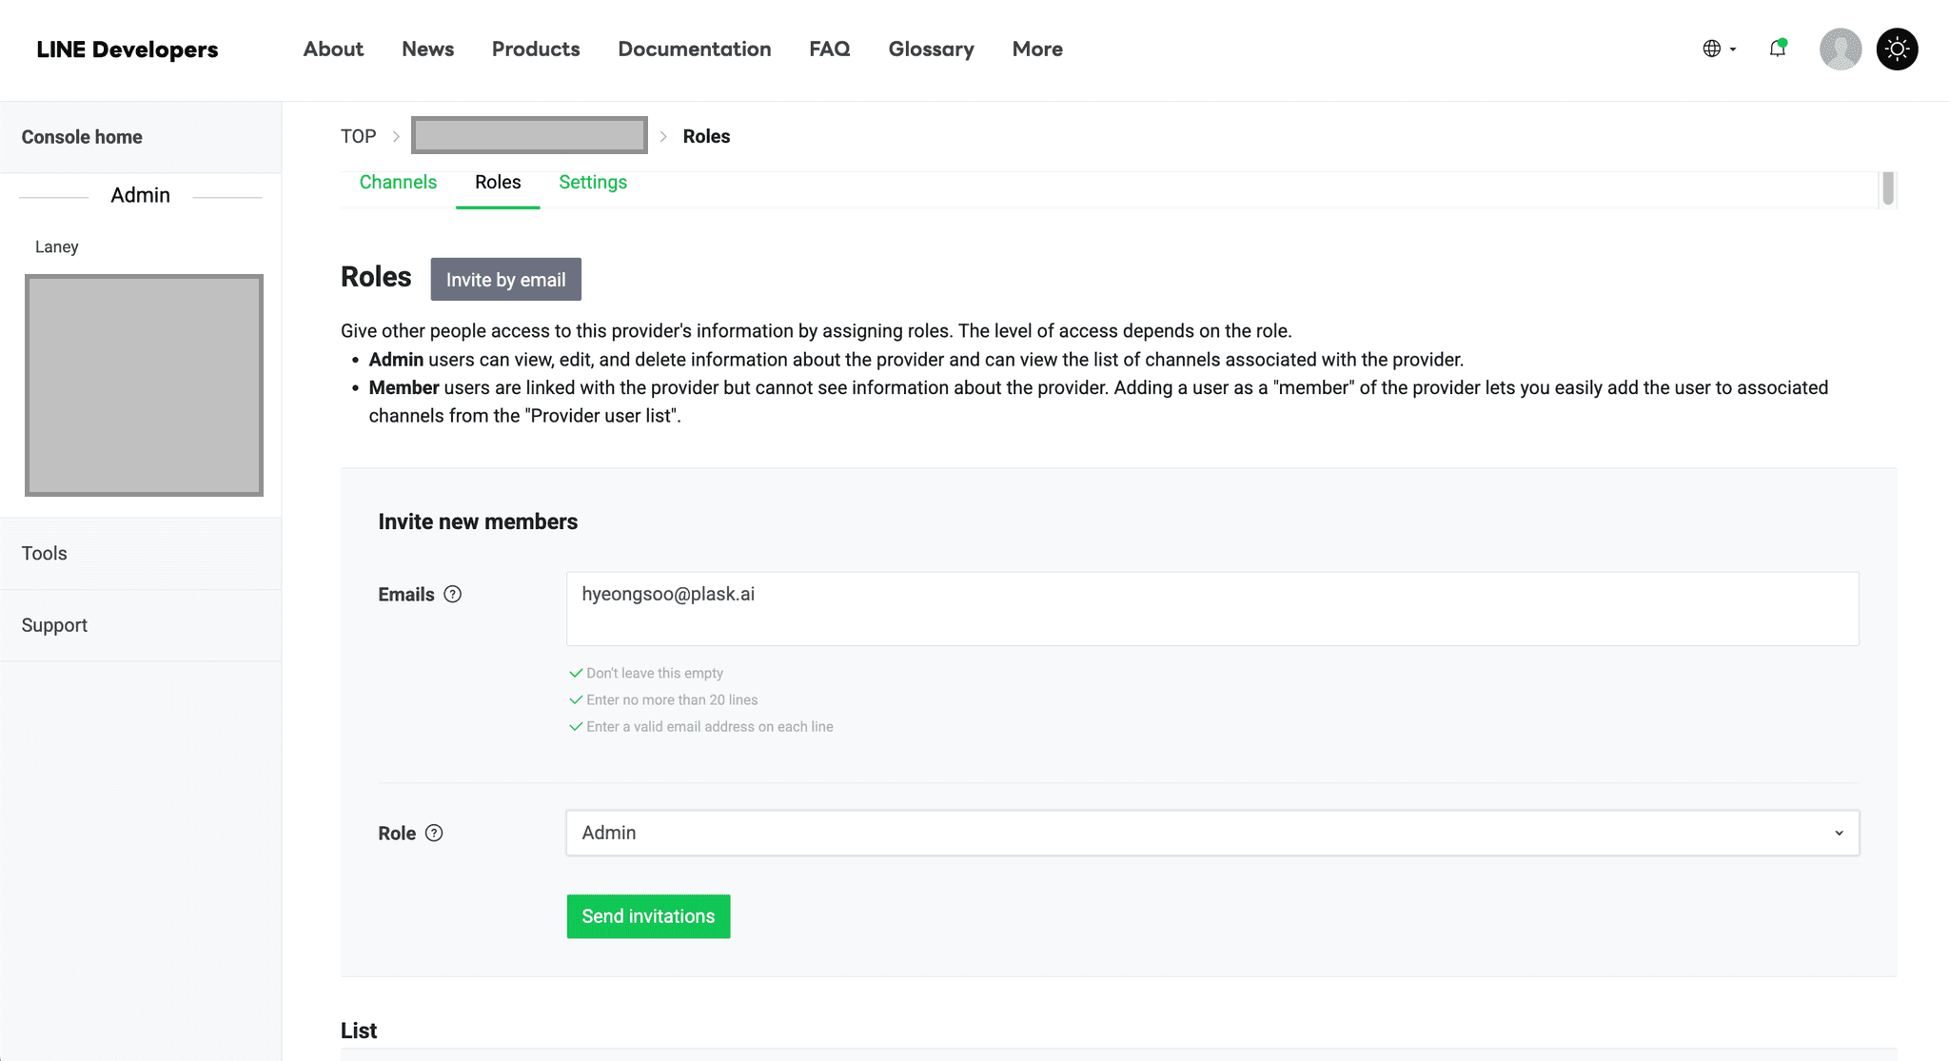Click the vertical scrollbar handle
The image size is (1949, 1061).
pyautogui.click(x=1888, y=188)
